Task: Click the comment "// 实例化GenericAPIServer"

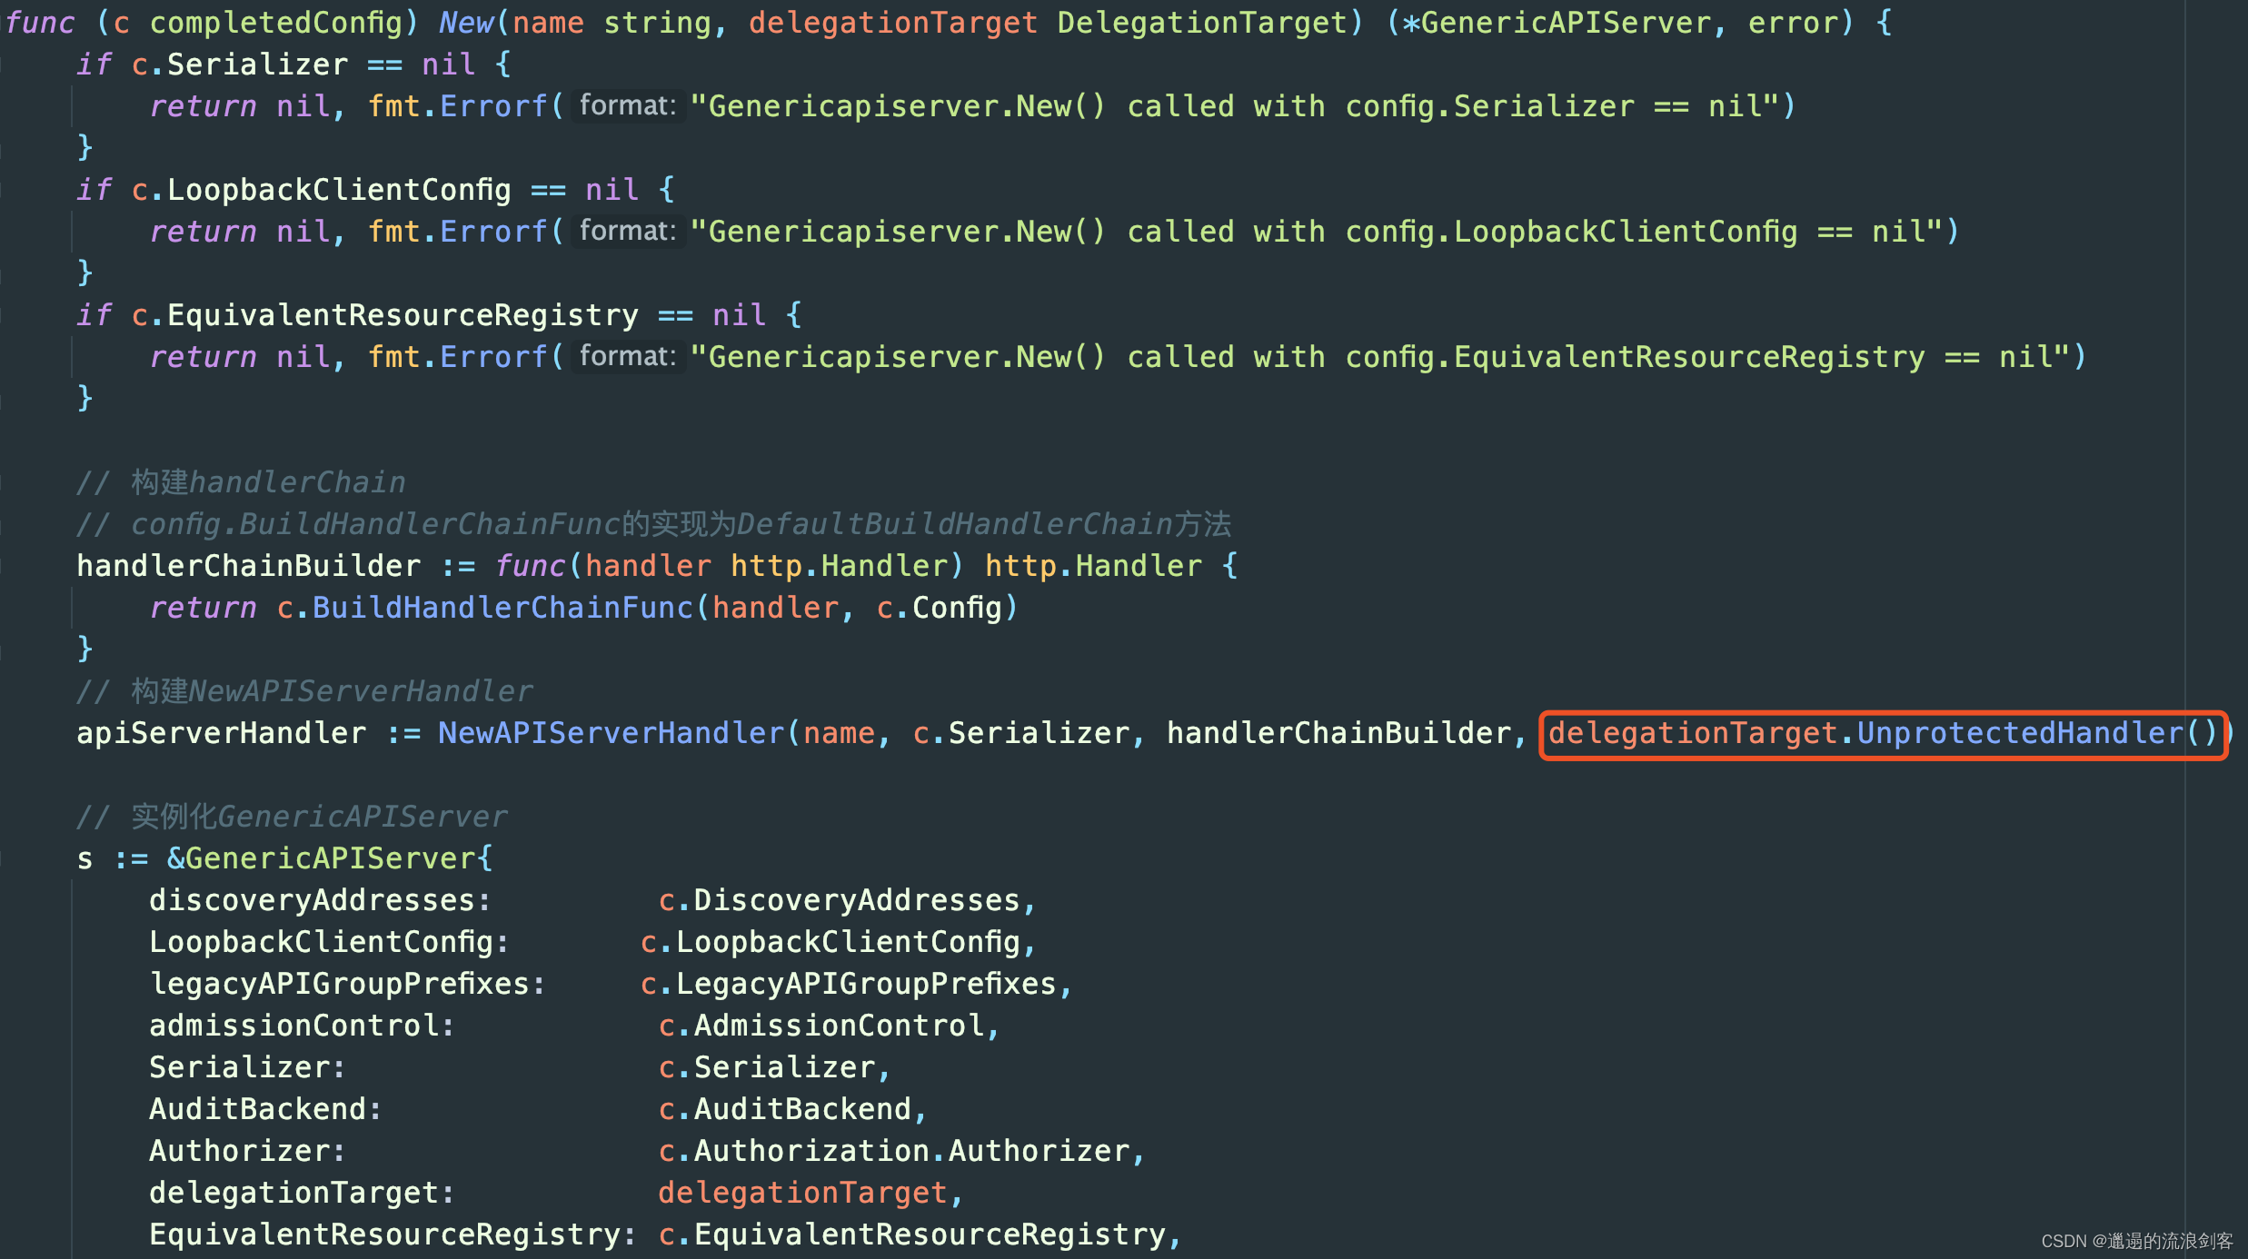Action: click(292, 816)
